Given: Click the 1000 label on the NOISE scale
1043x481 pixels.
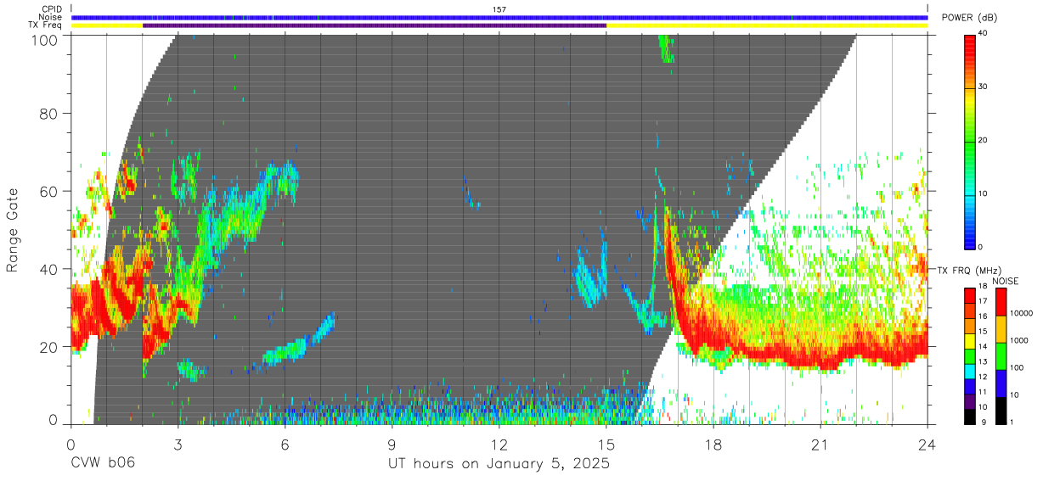Looking at the screenshot, I should [1018, 340].
